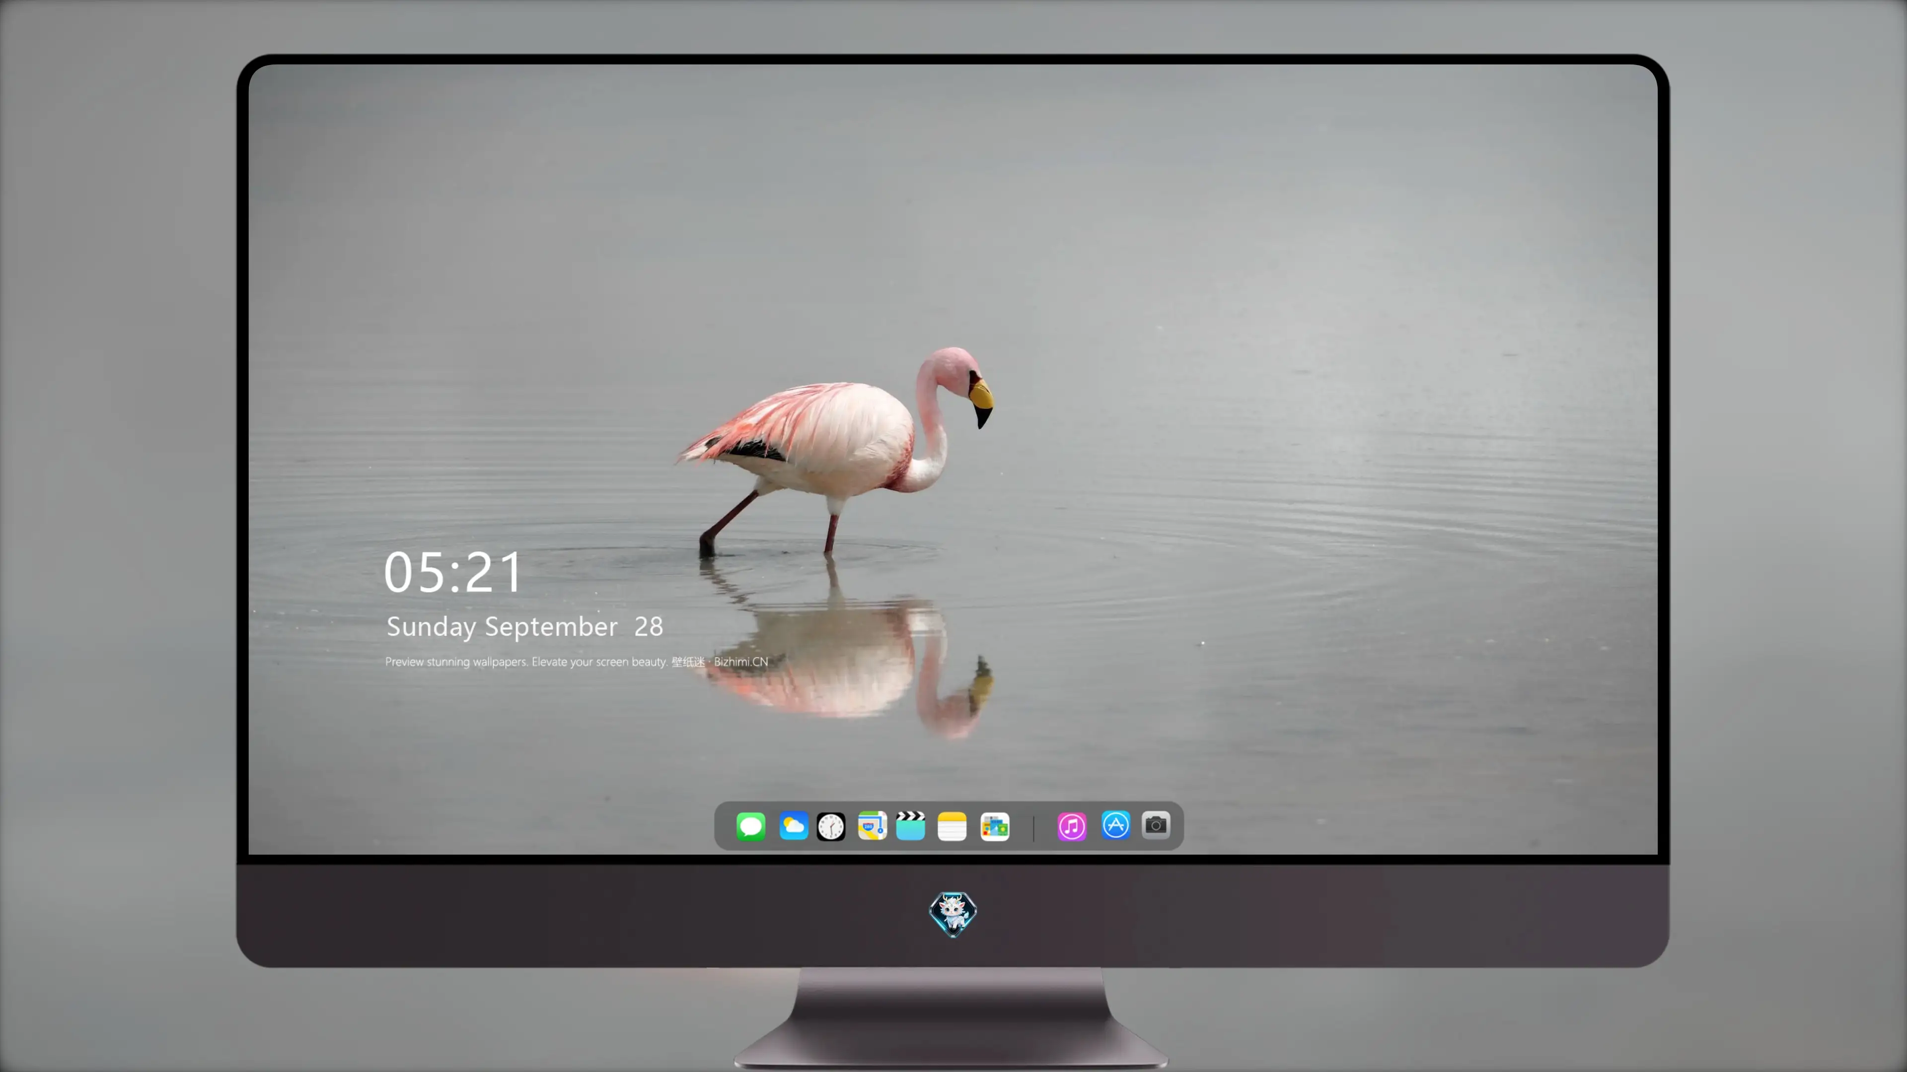Open the Weather app in dock
1907x1072 pixels.
tap(794, 826)
